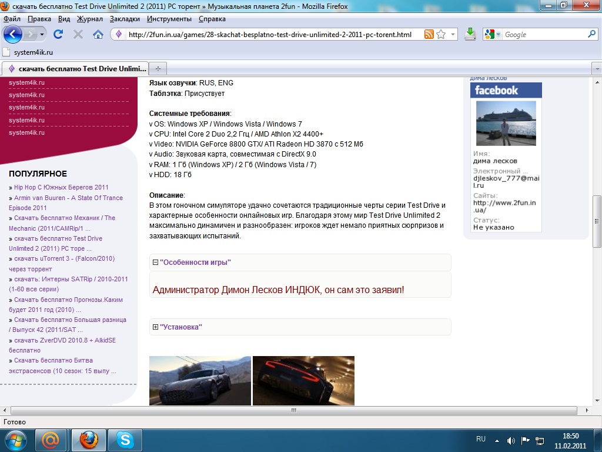Image resolution: width=602 pixels, height=452 pixels.
Task: Click the RSS feed icon in address bar
Action: 429,34
